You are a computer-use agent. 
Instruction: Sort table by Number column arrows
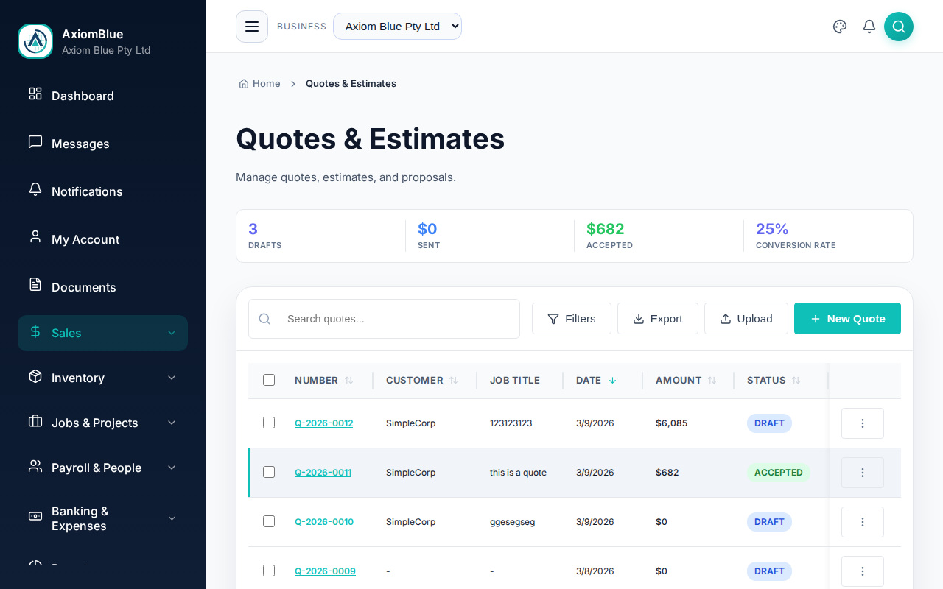coord(349,381)
